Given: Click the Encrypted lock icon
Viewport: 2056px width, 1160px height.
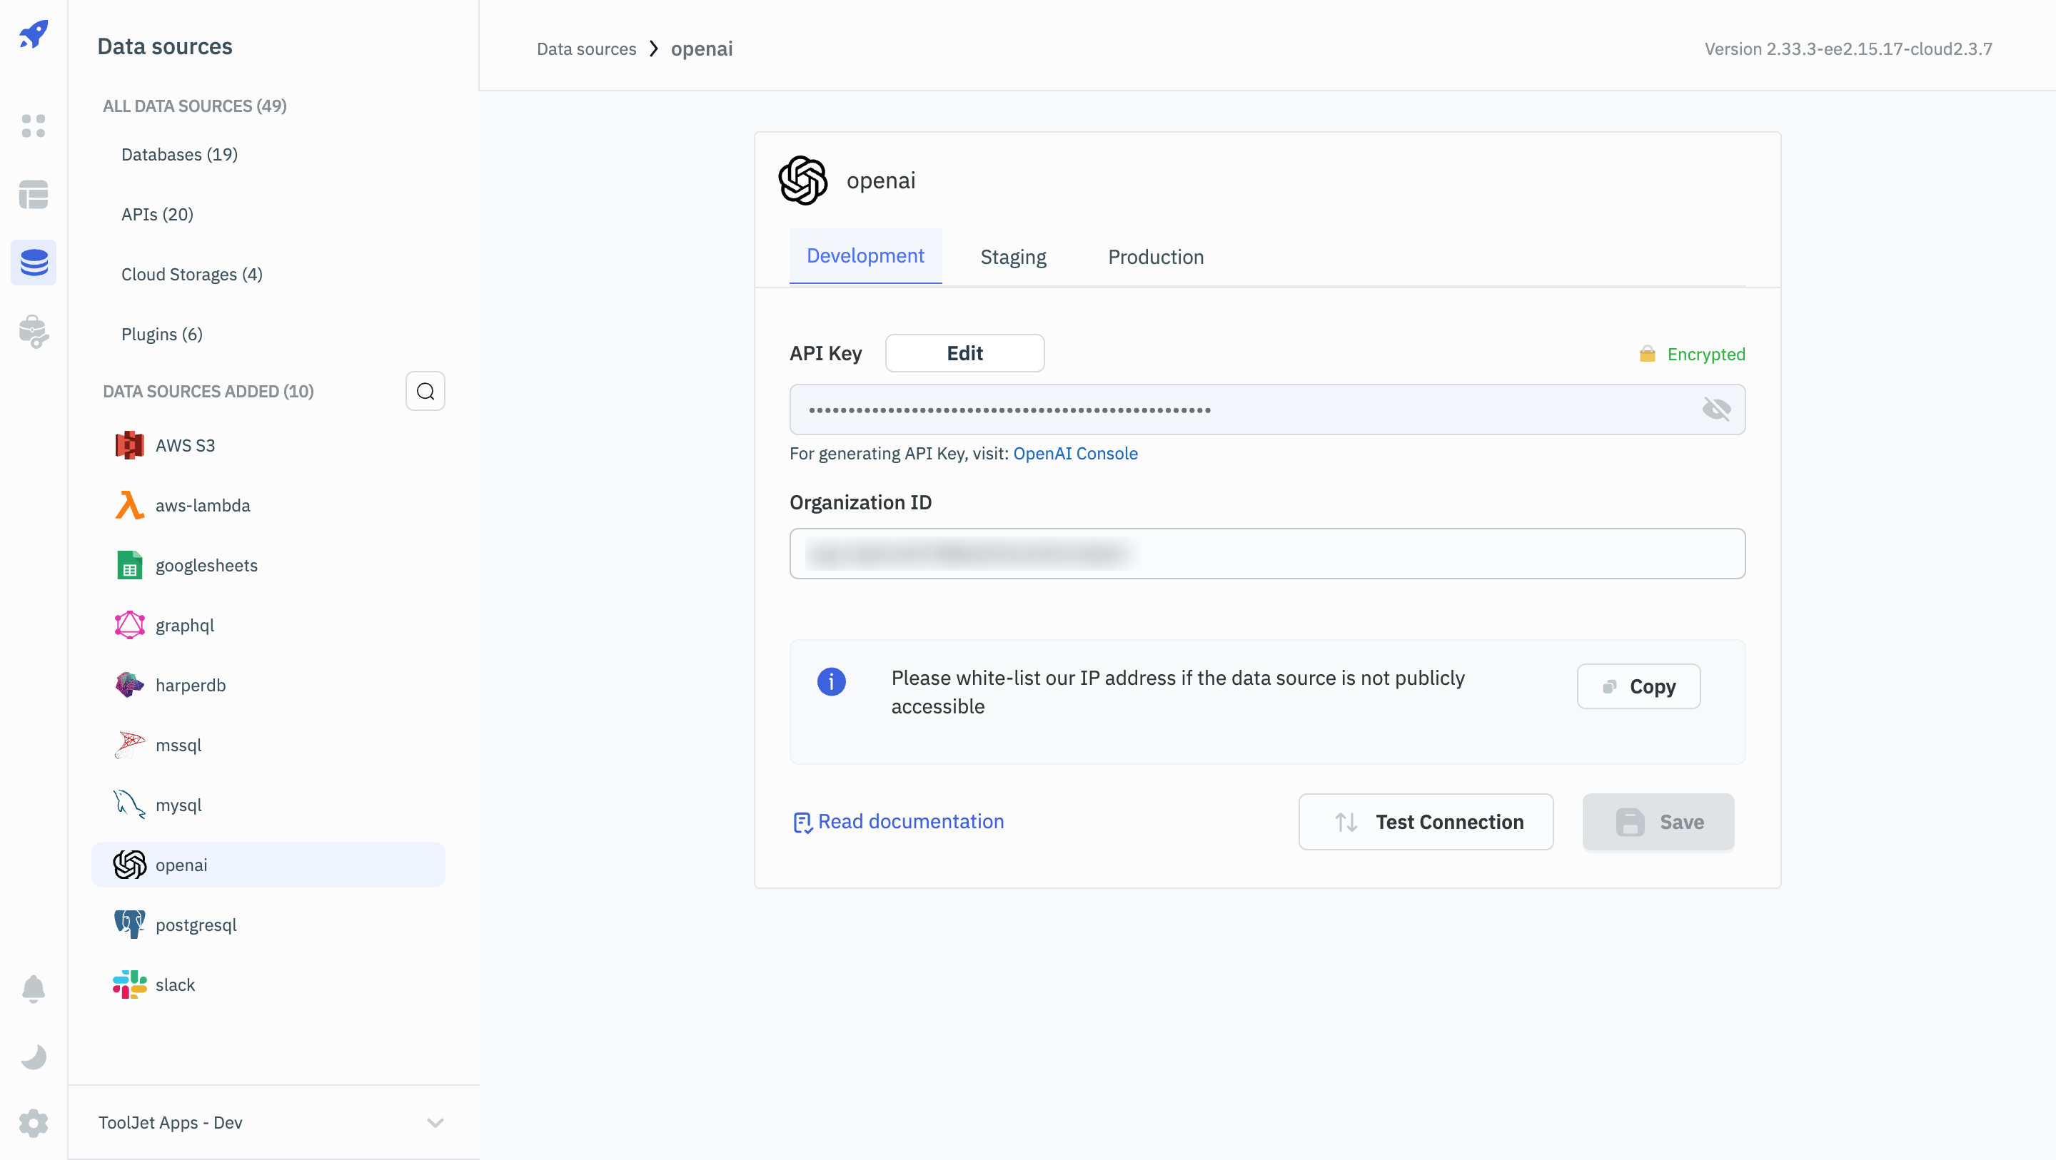Looking at the screenshot, I should [x=1648, y=355].
